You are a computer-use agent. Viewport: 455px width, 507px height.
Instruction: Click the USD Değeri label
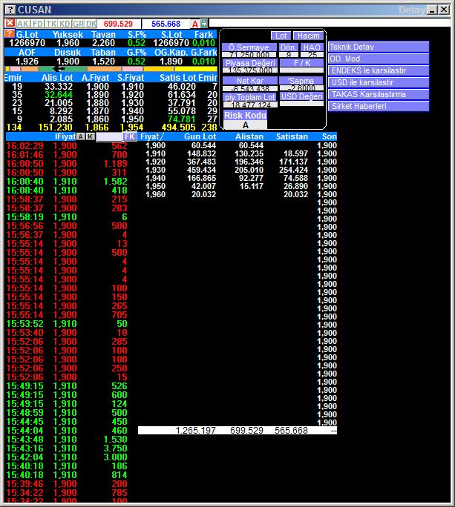point(302,96)
